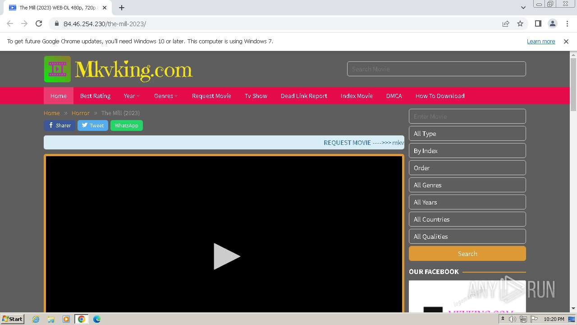Open Internet Explorer from taskbar

pyautogui.click(x=36, y=319)
